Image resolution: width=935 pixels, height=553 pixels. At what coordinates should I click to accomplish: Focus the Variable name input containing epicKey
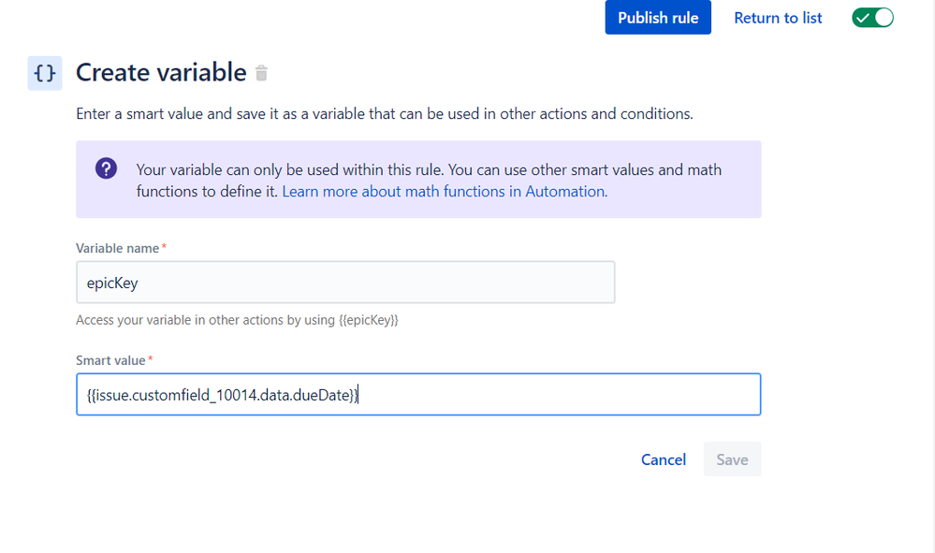pyautogui.click(x=345, y=282)
